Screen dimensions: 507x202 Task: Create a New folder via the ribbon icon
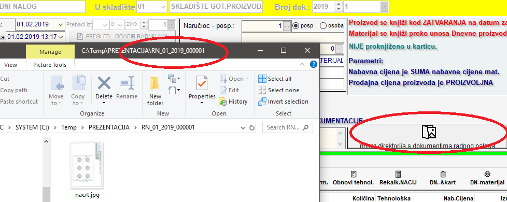(155, 83)
